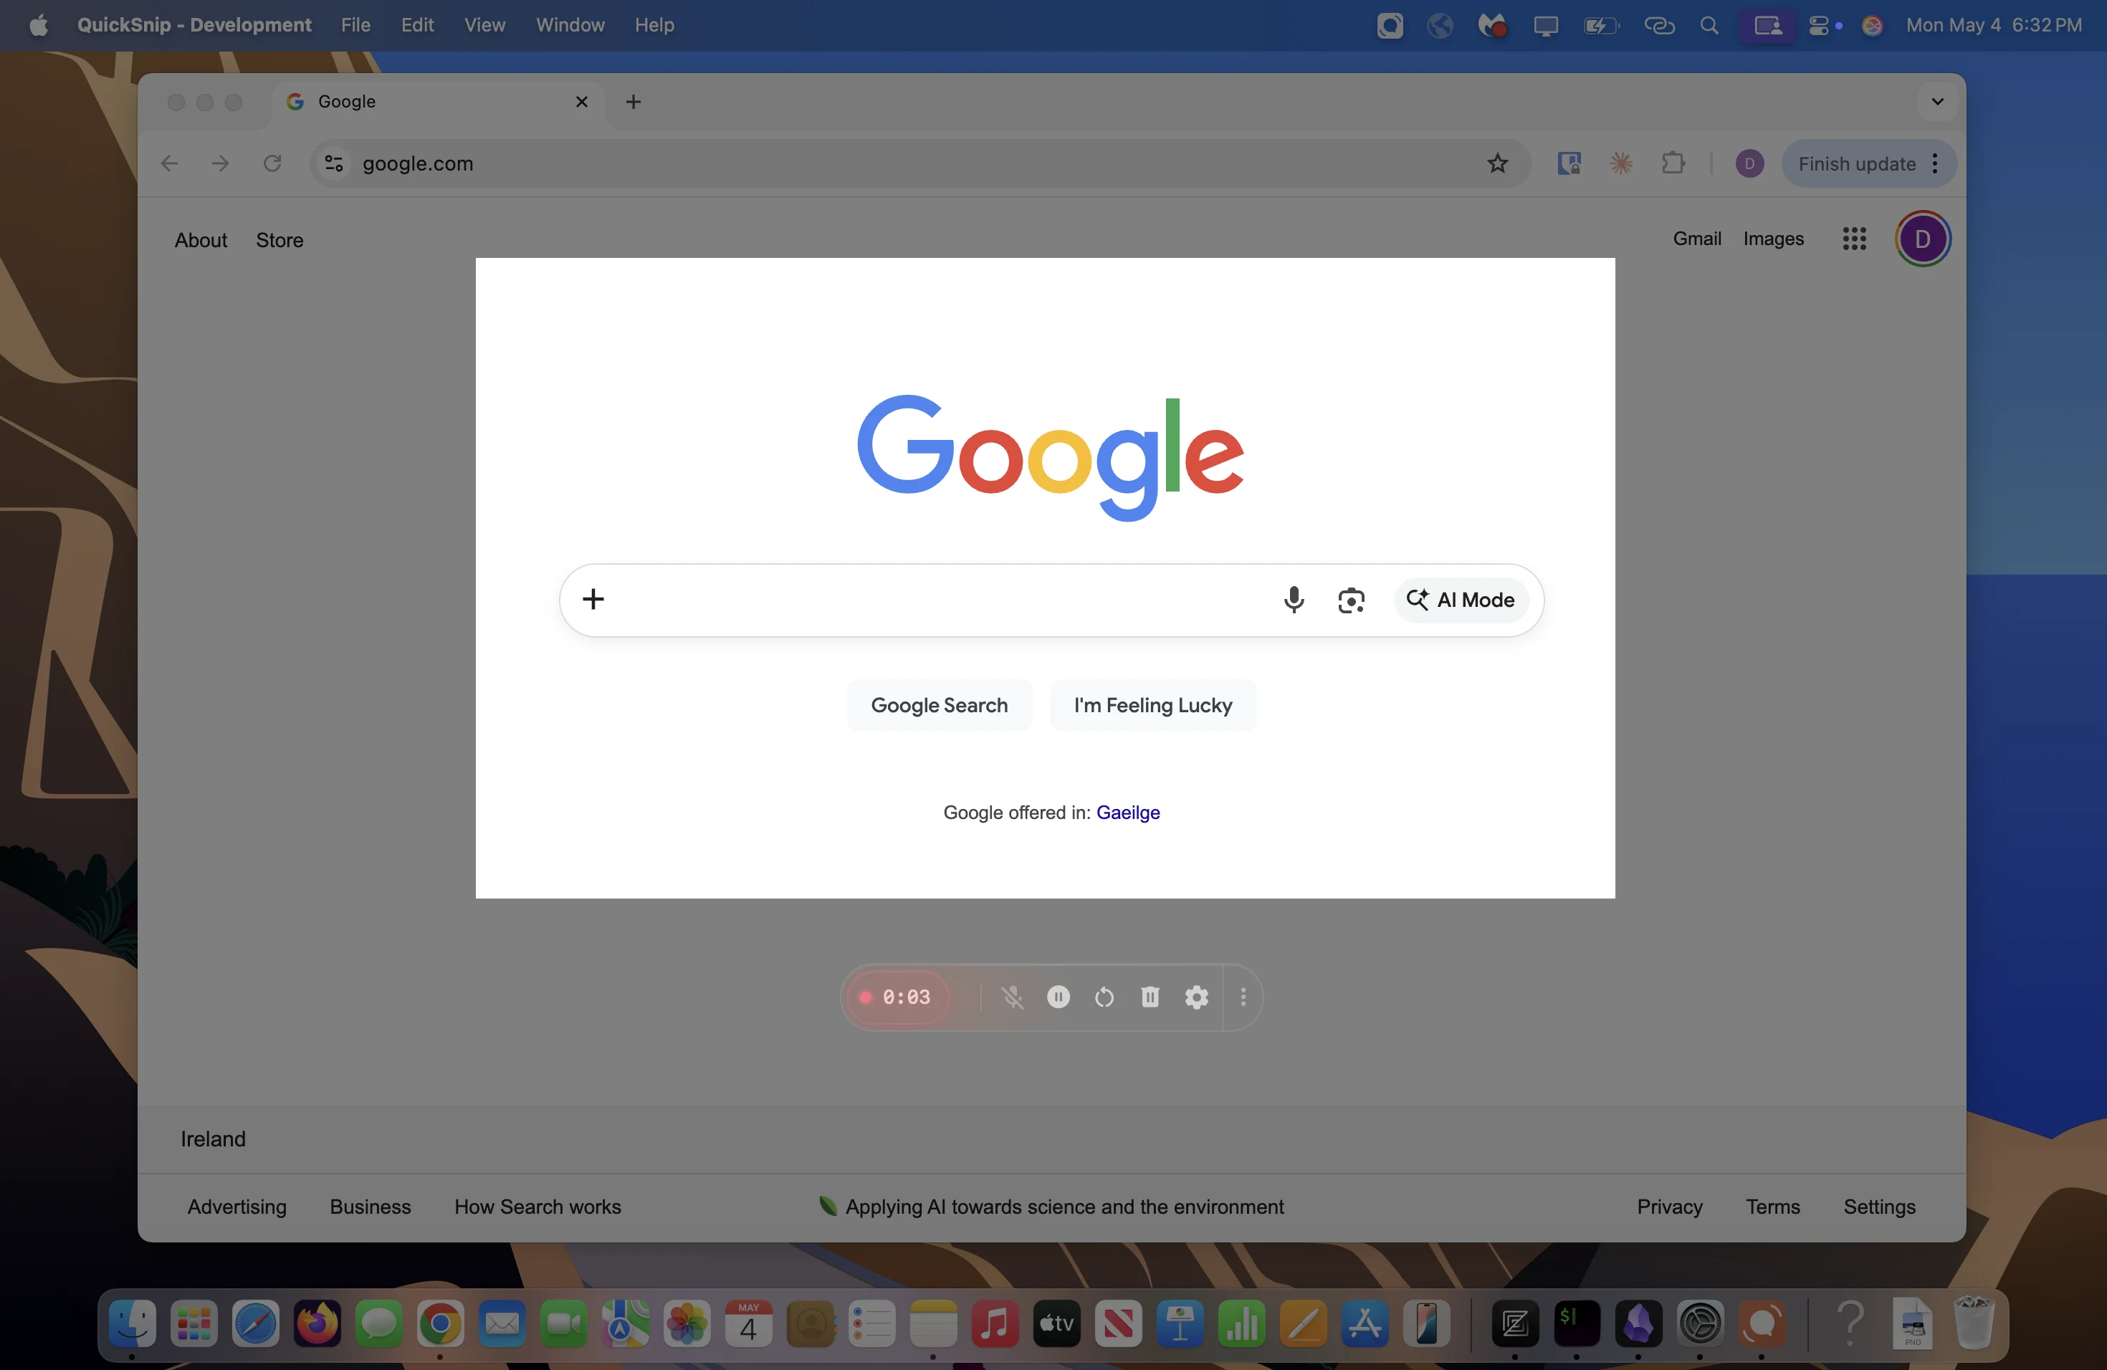
Task: Reload the page
Action: (x=272, y=164)
